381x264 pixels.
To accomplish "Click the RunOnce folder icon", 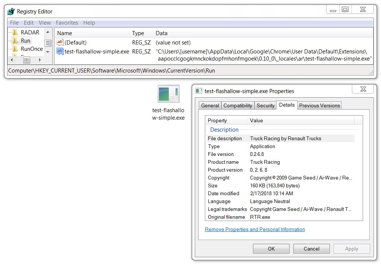I will [x=15, y=49].
